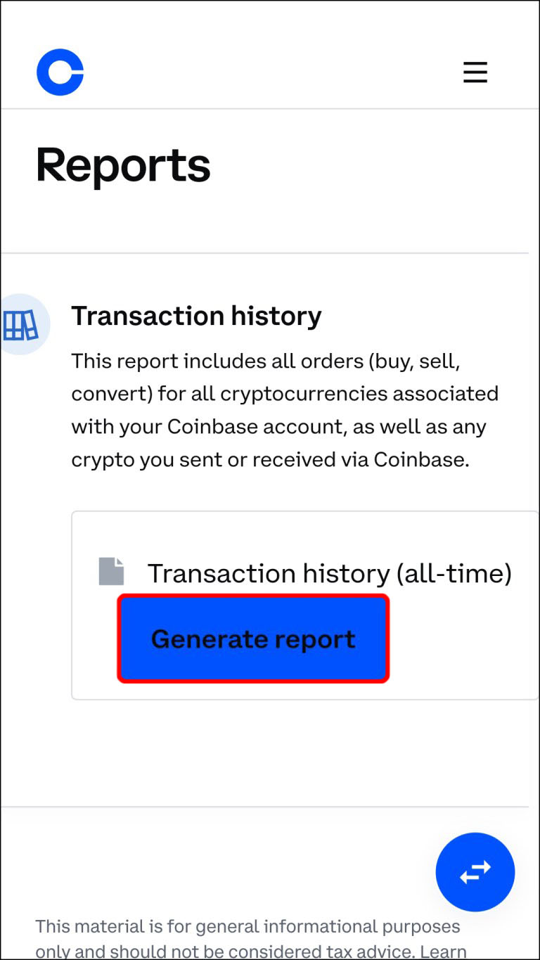The image size is (540, 960).
Task: Click the 'This material is for general' line
Action: 247,926
